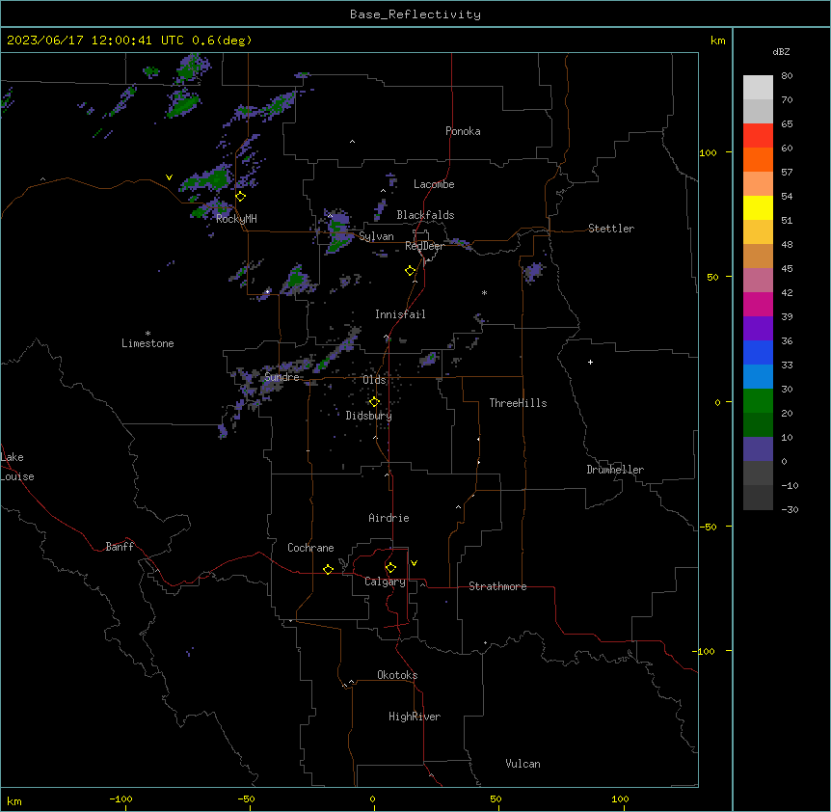Click the Calgary label

coord(386,582)
